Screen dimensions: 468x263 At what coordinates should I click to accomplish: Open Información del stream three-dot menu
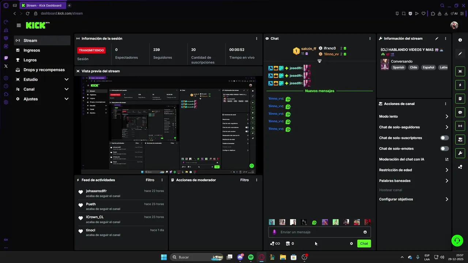445,38
